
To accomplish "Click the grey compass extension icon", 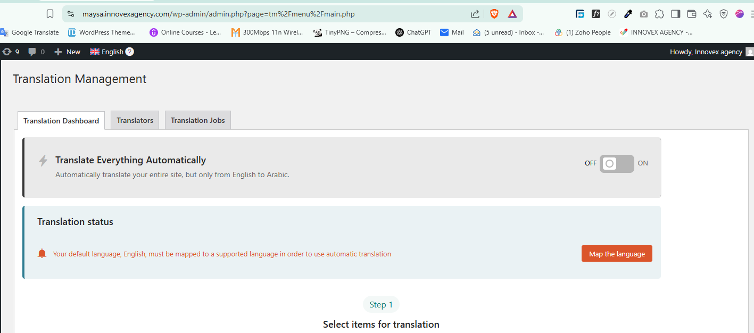I will pyautogui.click(x=612, y=14).
